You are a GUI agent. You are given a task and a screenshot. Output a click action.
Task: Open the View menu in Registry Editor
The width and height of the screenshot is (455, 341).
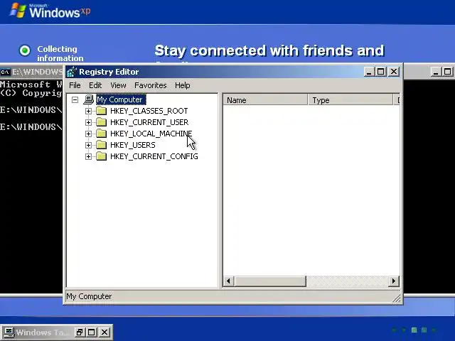coord(118,85)
